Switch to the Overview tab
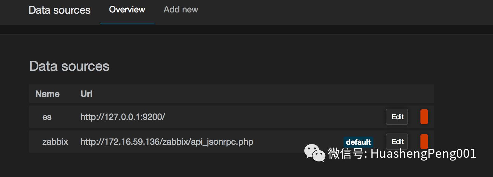 coord(127,10)
